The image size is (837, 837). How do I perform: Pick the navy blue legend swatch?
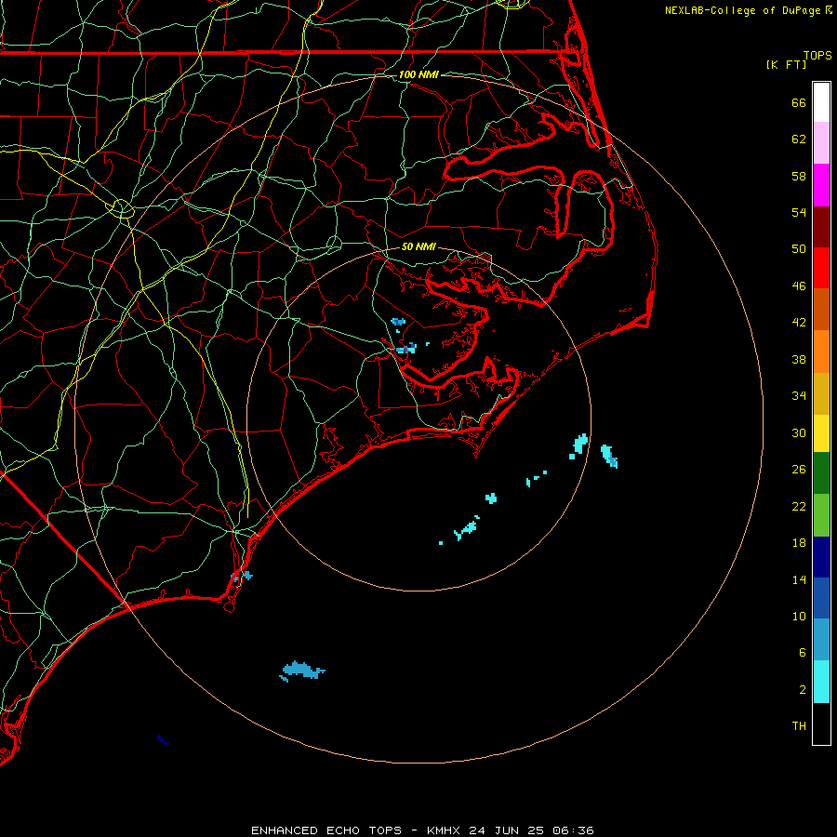(821, 557)
